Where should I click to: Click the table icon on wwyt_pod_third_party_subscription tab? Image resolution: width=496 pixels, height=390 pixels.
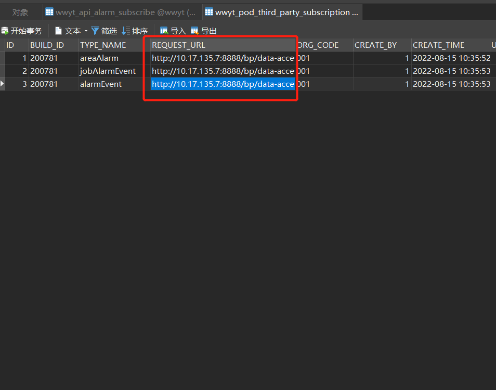pyautogui.click(x=209, y=12)
